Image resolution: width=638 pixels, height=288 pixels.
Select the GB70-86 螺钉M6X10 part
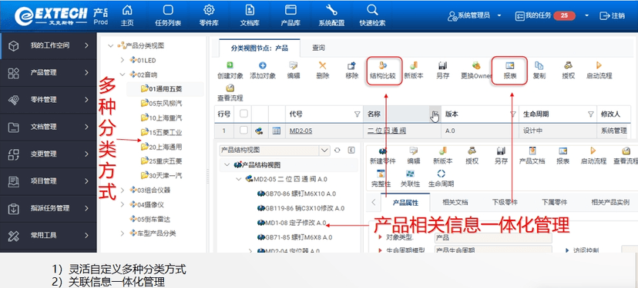coord(296,194)
